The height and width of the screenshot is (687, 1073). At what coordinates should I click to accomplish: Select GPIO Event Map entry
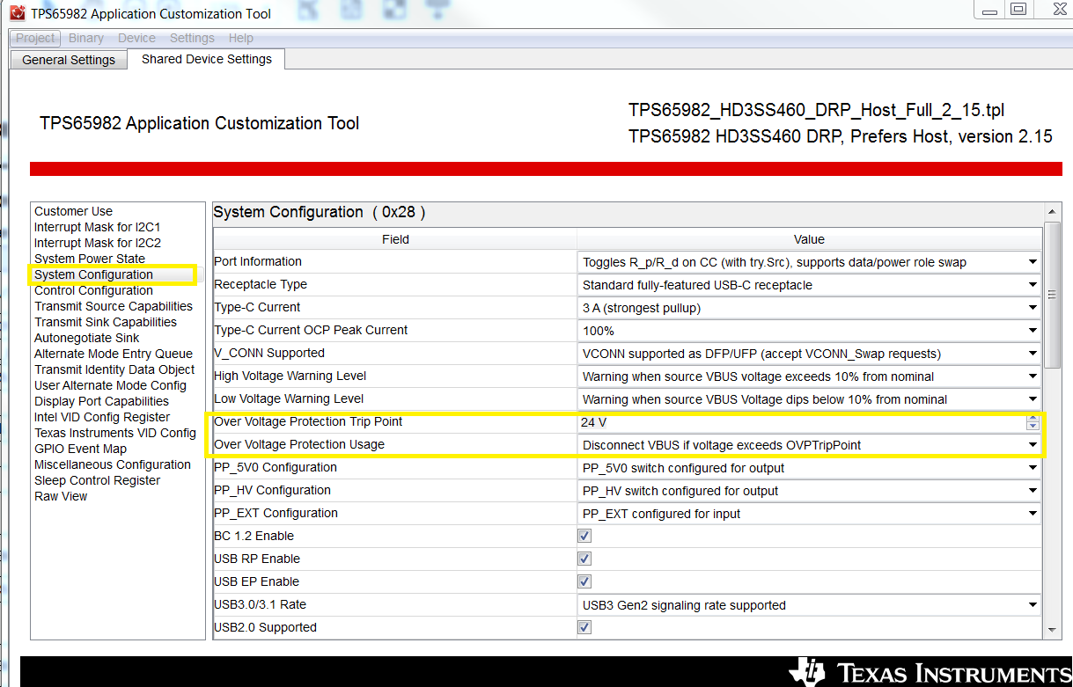click(81, 449)
